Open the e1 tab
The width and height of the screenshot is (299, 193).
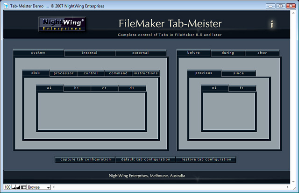(214, 88)
